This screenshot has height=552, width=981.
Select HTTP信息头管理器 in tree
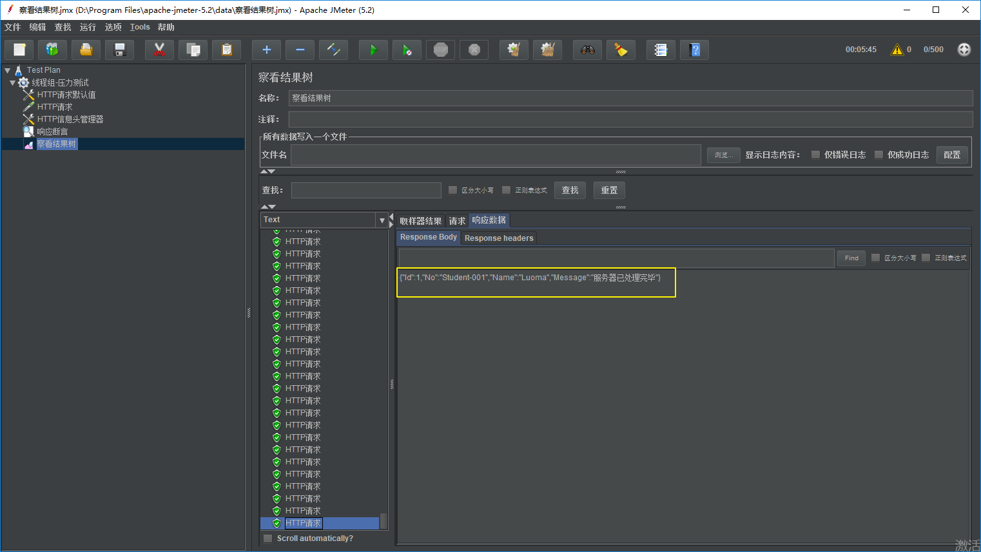point(70,119)
